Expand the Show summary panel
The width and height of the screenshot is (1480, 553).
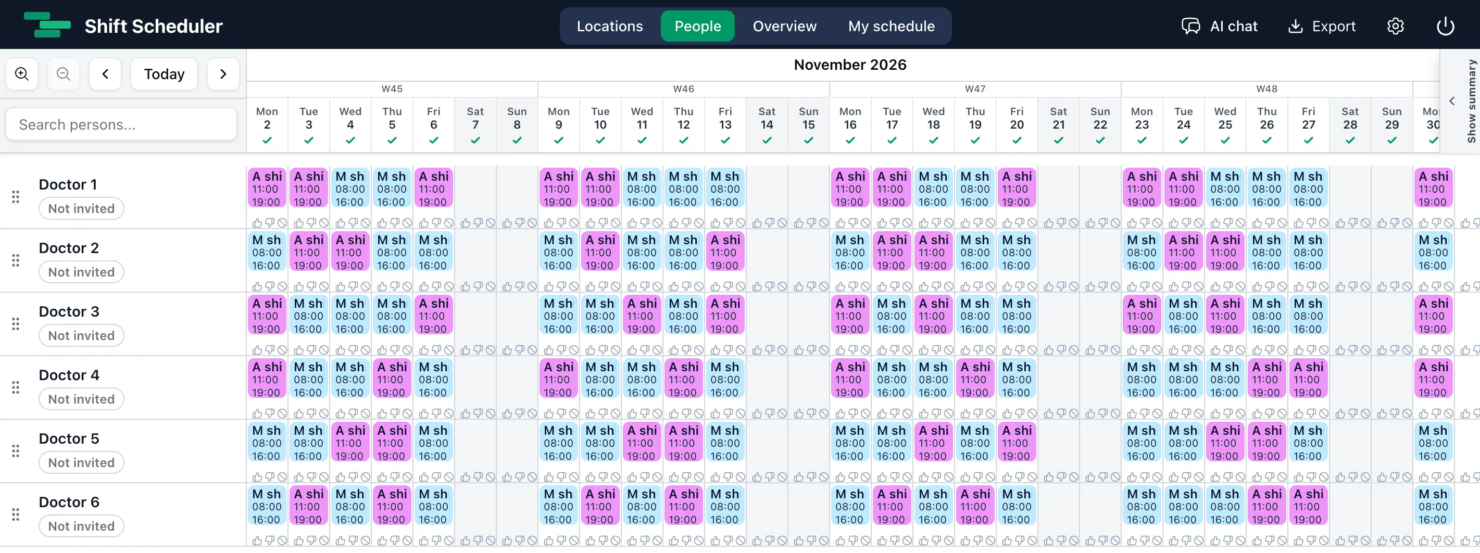coord(1460,101)
